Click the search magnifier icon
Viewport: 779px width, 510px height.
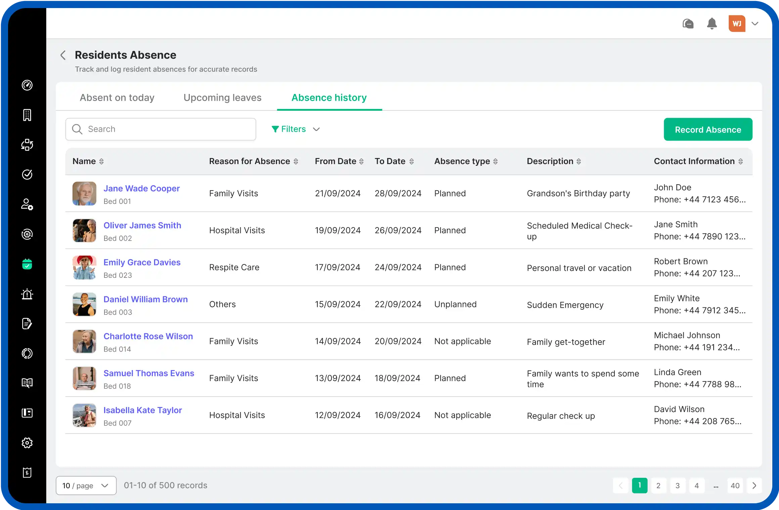pos(77,129)
